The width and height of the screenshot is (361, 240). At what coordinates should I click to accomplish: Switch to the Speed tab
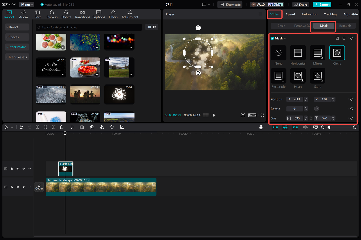coord(290,14)
